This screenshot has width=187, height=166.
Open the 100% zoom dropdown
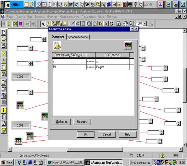click(145, 24)
